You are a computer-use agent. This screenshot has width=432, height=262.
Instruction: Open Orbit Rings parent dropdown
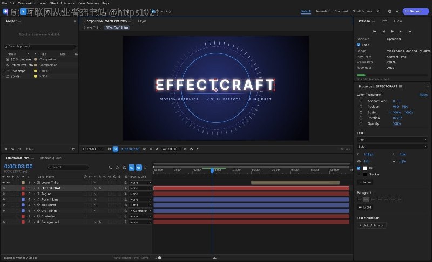140,211
